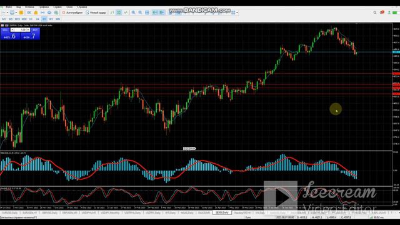Open the Графики menu
Screen dimensions: 400x225
(x=44, y=7)
